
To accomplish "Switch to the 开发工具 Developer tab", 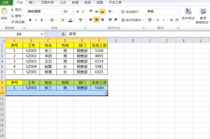I will [115, 2].
